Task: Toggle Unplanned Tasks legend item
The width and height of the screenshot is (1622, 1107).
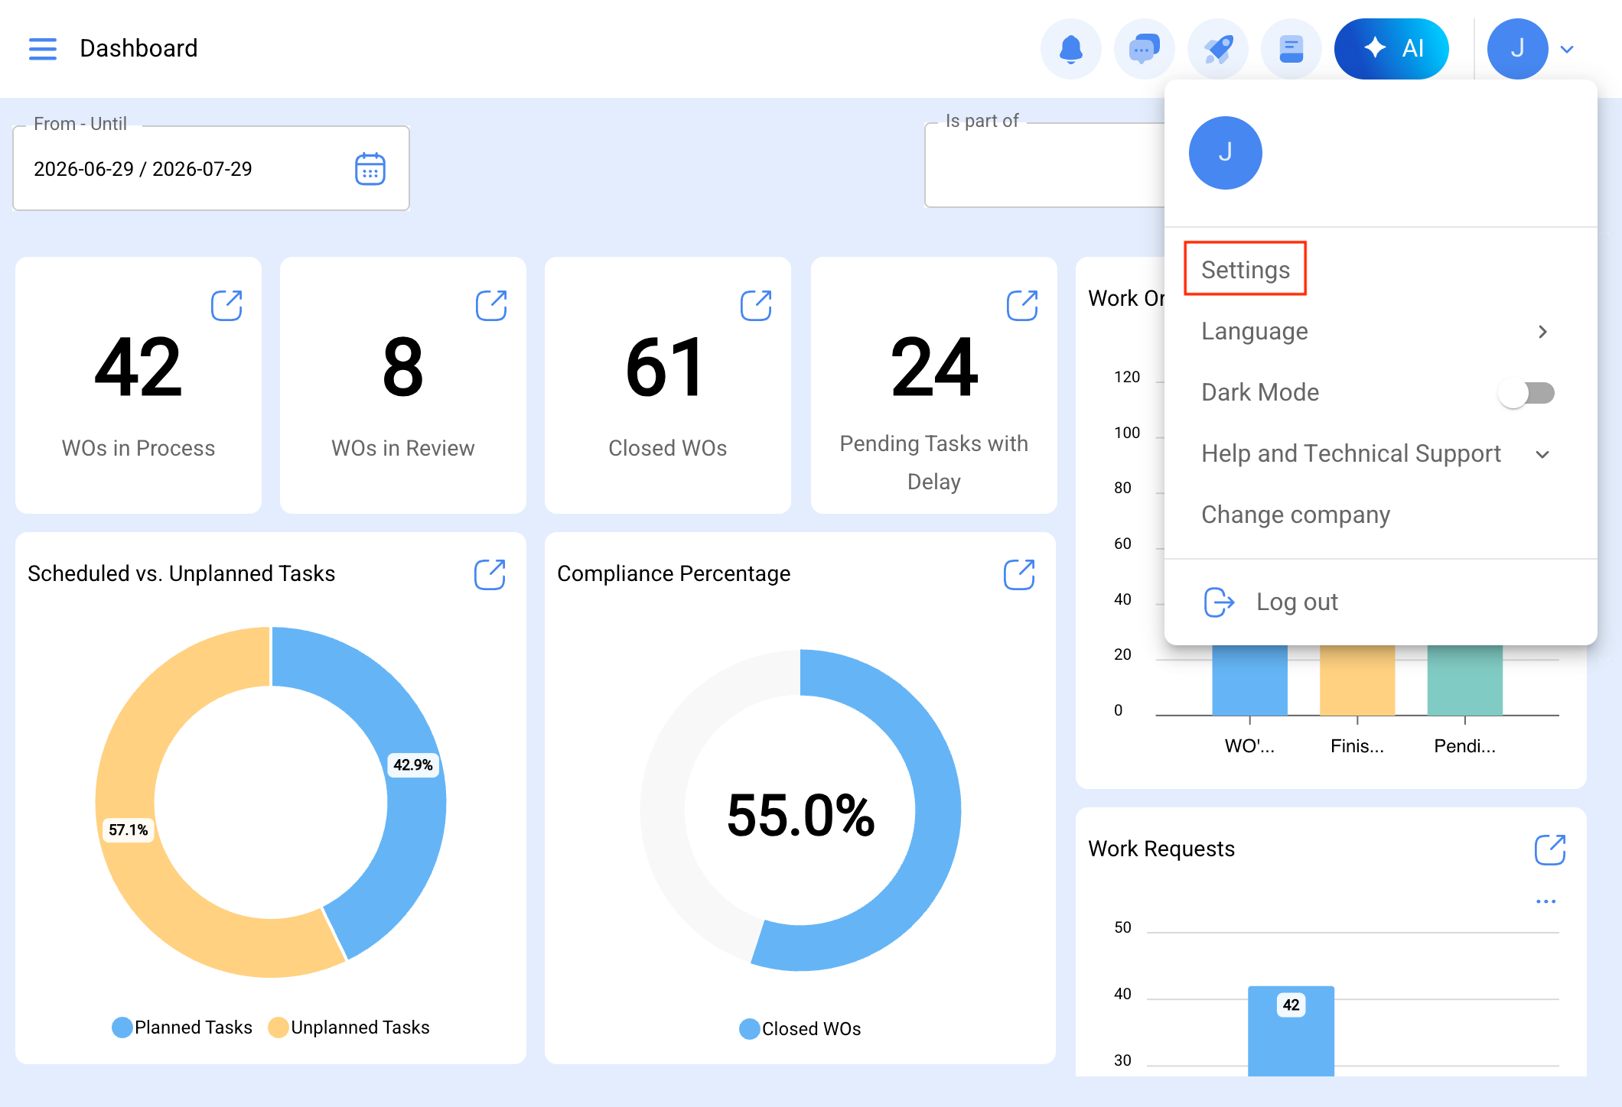Action: tap(349, 1027)
